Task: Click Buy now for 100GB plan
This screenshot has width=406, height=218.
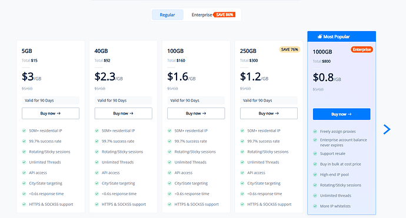Action: (x=196, y=113)
